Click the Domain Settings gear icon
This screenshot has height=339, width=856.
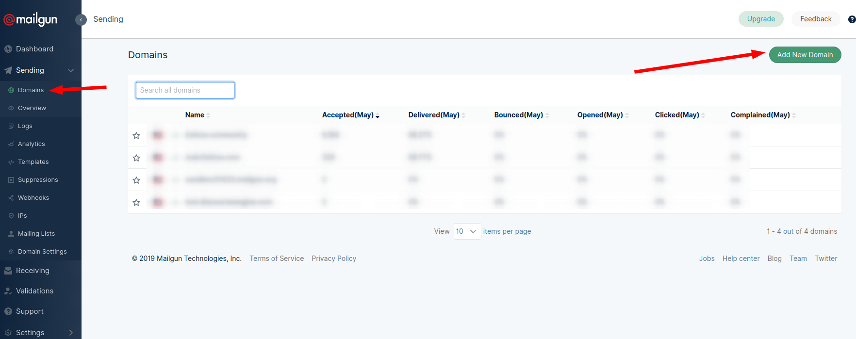tap(11, 252)
